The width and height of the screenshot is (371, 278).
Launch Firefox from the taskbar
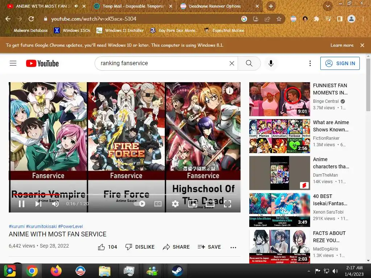pyautogui.click(x=56, y=271)
